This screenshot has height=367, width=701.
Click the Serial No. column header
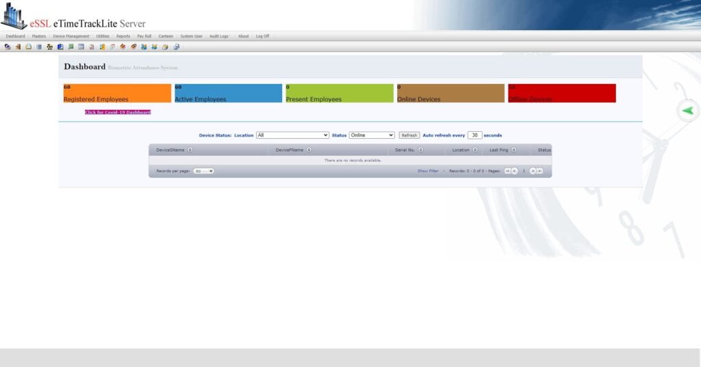point(405,150)
